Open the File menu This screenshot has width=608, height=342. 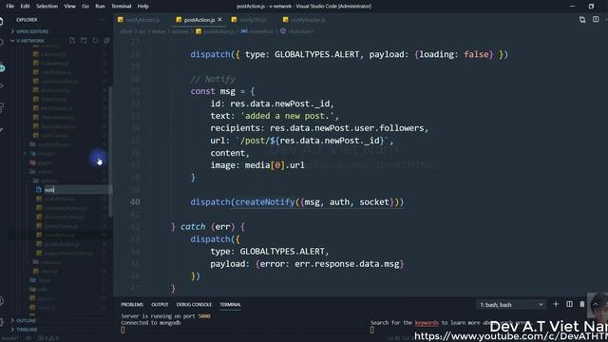[x=10, y=7]
